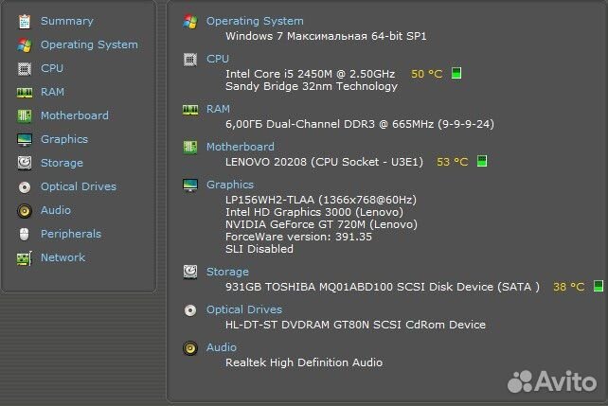This screenshot has width=608, height=406.
Task: Click green temperature indicator next to motherboard 53 °C
Action: coord(482,161)
